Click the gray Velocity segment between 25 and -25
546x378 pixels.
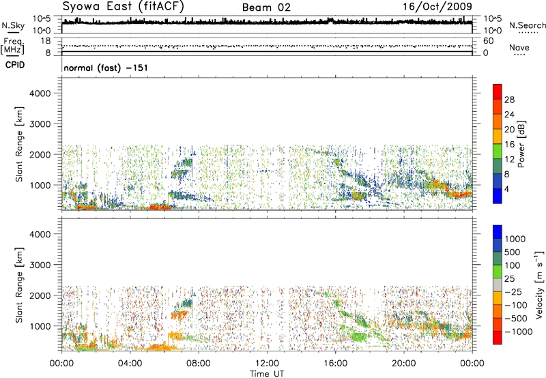(x=498, y=285)
